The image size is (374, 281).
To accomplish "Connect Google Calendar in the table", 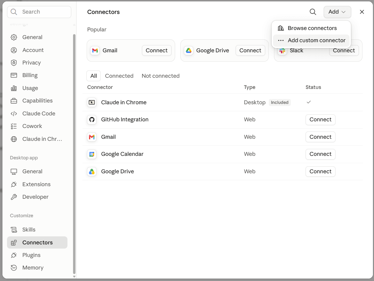I will 320,154.
